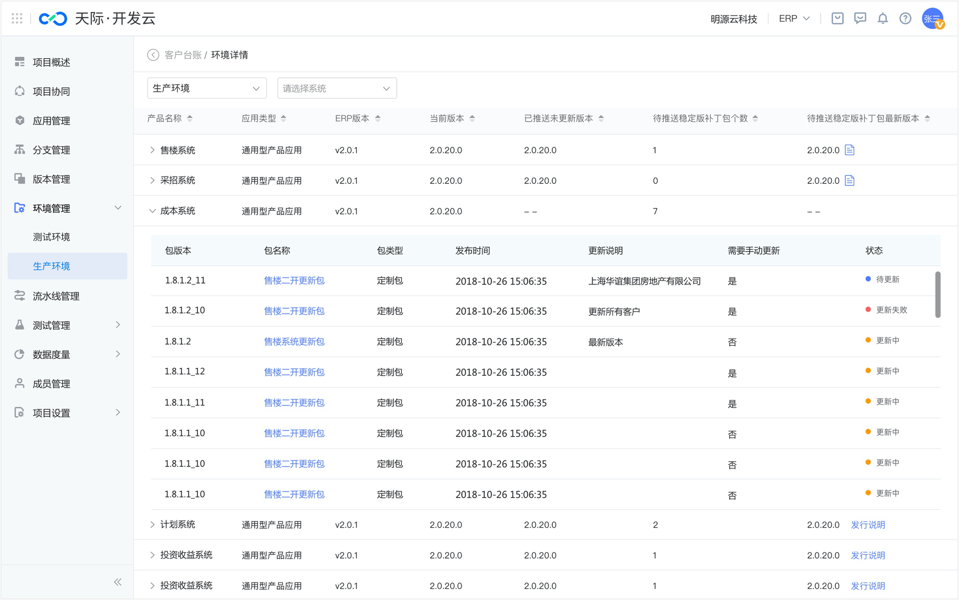
Task: Toggle sorting on ERP版本 column
Action: (378, 118)
